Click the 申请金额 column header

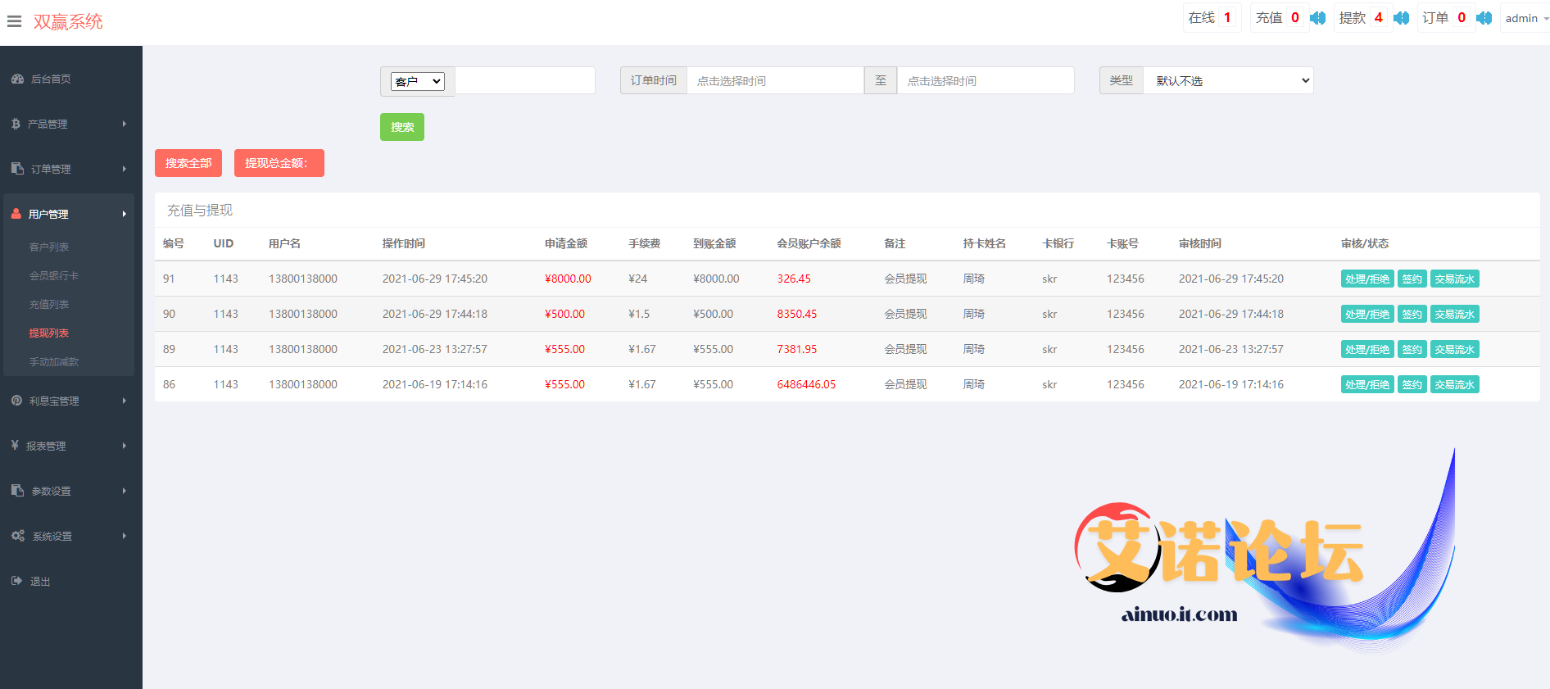566,243
